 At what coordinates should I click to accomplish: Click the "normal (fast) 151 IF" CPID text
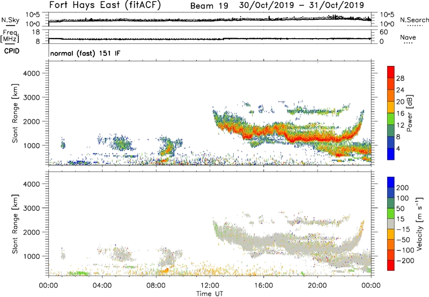click(x=85, y=53)
